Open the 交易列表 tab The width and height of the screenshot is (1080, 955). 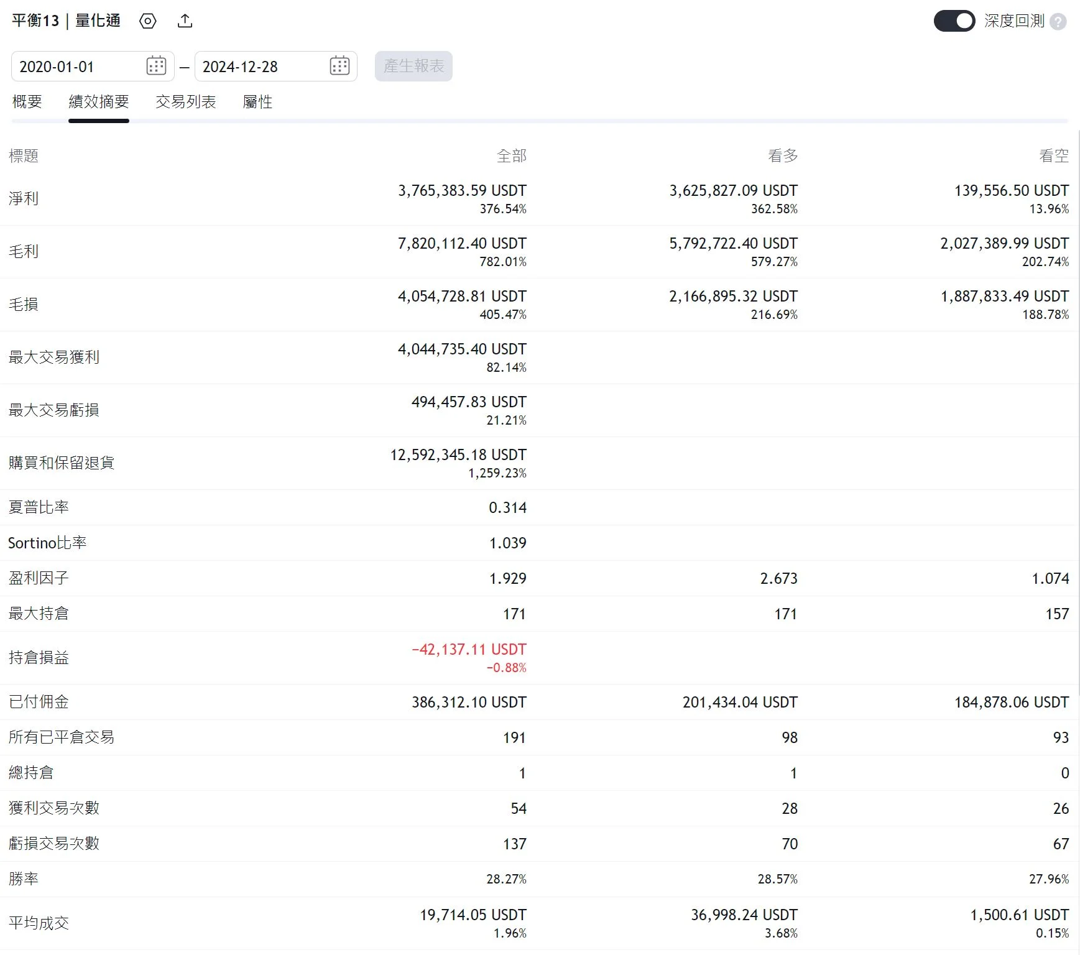coord(186,102)
